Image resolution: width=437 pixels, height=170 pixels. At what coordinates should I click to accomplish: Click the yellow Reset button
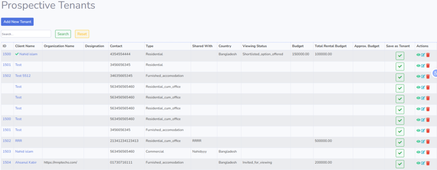tap(82, 34)
